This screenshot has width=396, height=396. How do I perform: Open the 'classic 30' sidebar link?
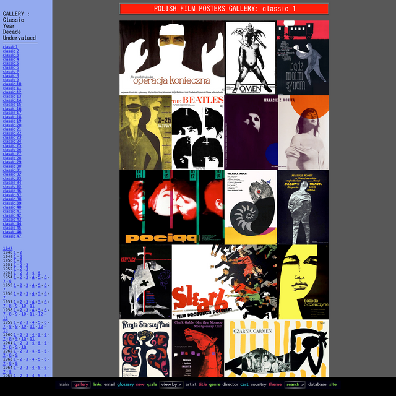coord(12,166)
